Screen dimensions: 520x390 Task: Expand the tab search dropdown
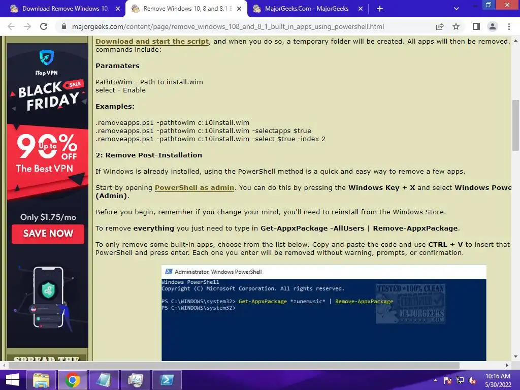(x=457, y=9)
